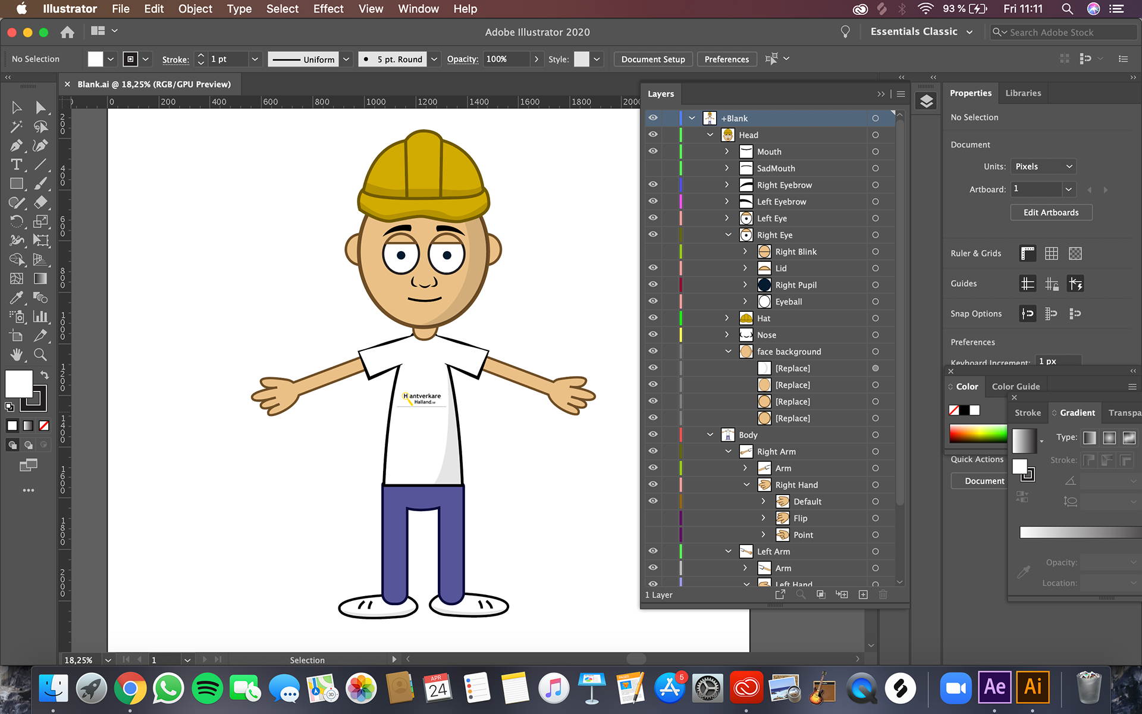Screen dimensions: 1142x714
Task: Show the SadMouth layer visibility
Action: pyautogui.click(x=653, y=168)
